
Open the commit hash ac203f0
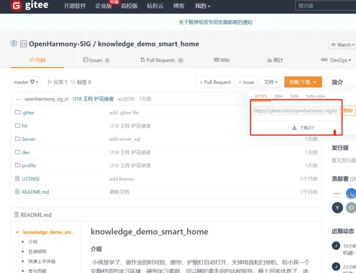126,99
